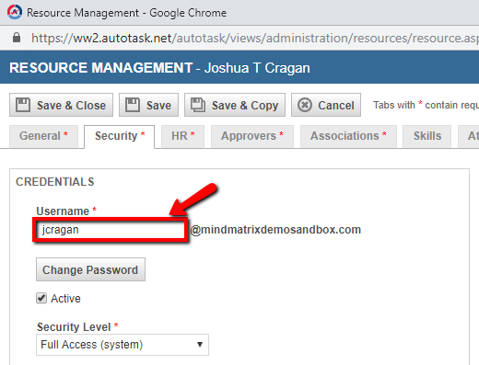479x365 pixels.
Task: Click the Joshua T Cragan header title
Action: [257, 68]
